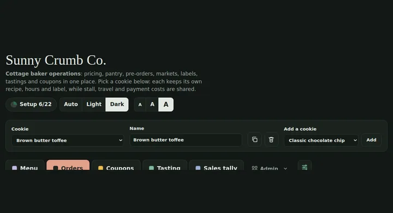Open the Setup 6/22 progress pill
The height and width of the screenshot is (213, 393).
pos(31,104)
